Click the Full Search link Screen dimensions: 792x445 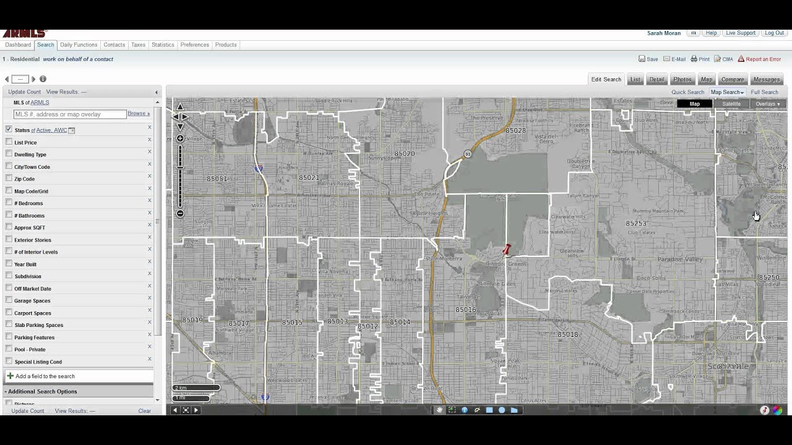coord(765,92)
